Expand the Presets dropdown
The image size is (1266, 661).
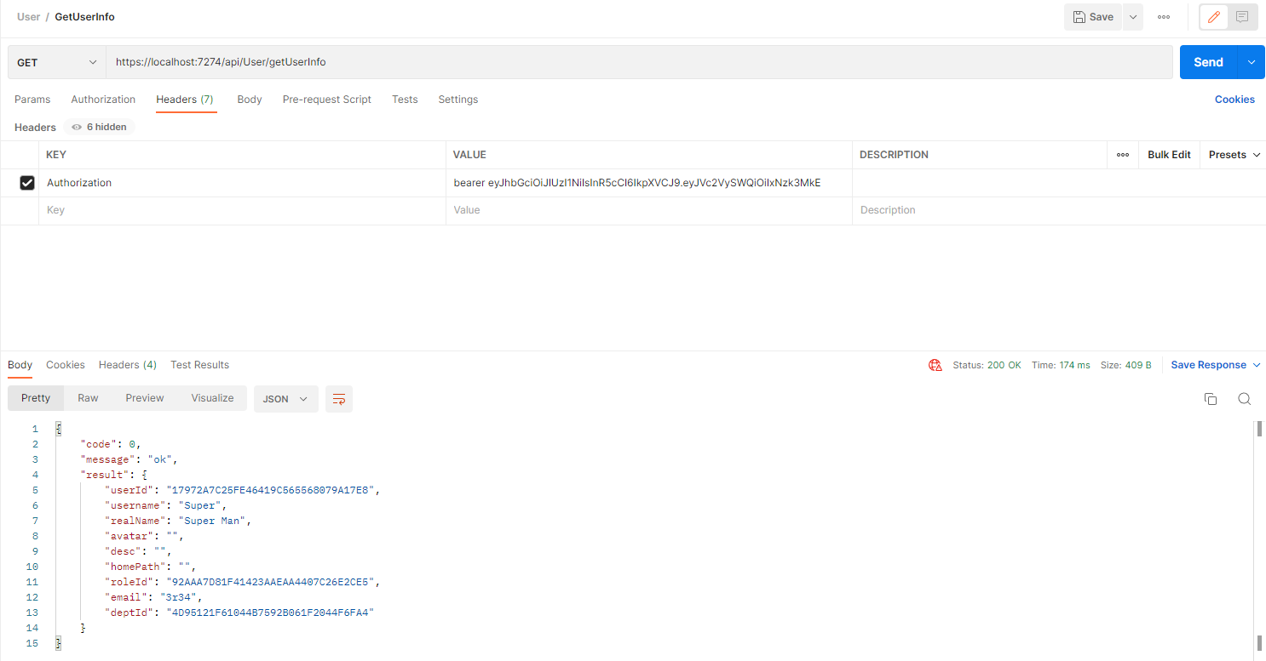pos(1233,155)
